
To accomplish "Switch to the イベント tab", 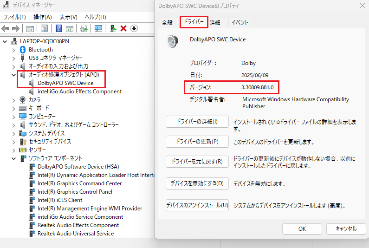I will (x=240, y=22).
